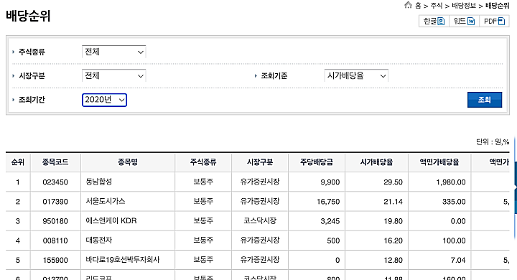The image size is (517, 280).
Task: Click stock code 023450
Action: click(55, 182)
